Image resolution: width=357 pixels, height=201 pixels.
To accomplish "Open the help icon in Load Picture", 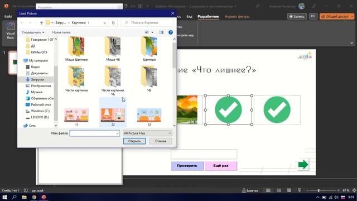I will click(x=171, y=32).
